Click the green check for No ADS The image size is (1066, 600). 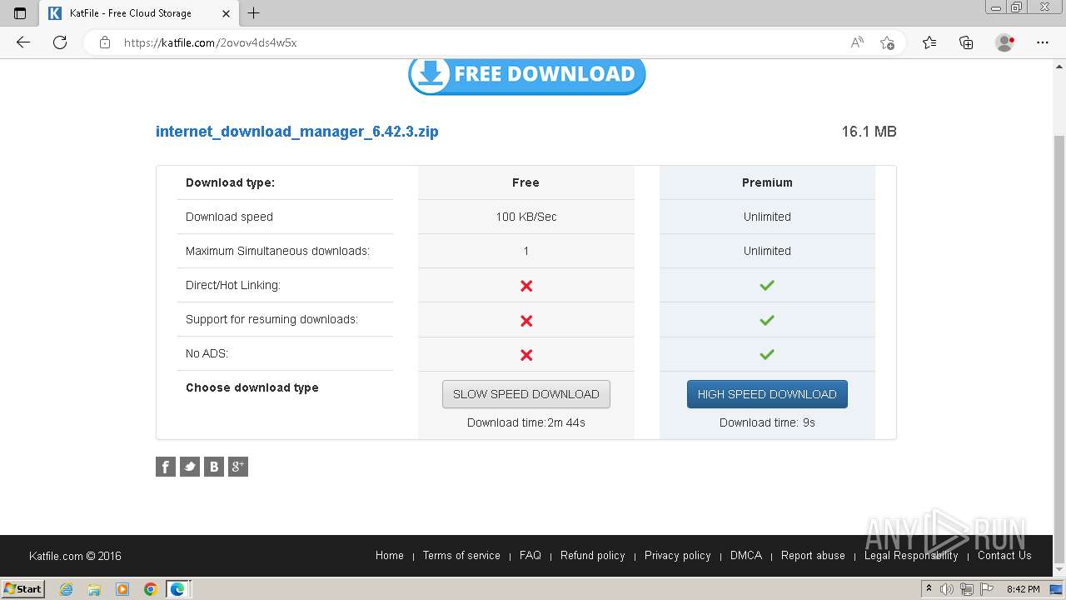(767, 354)
